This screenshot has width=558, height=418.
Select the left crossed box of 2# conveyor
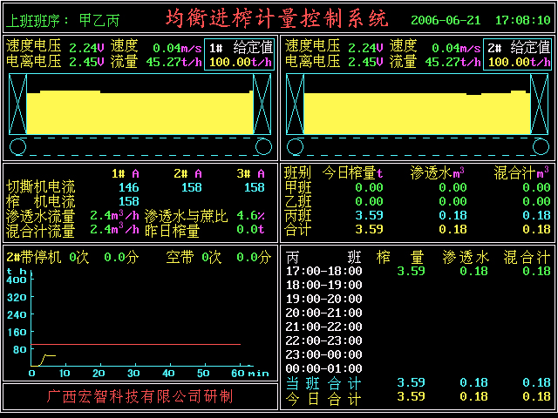[x=295, y=104]
